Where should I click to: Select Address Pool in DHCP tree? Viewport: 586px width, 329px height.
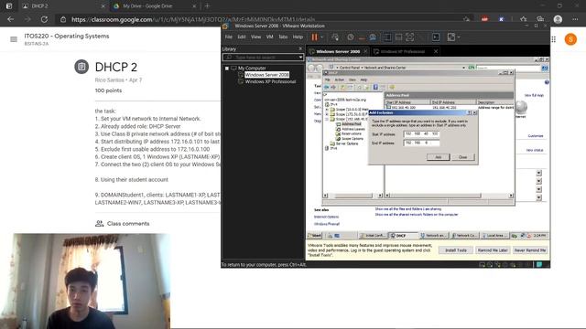[x=352, y=124]
